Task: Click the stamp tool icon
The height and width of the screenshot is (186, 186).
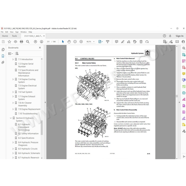Action: [135, 42]
